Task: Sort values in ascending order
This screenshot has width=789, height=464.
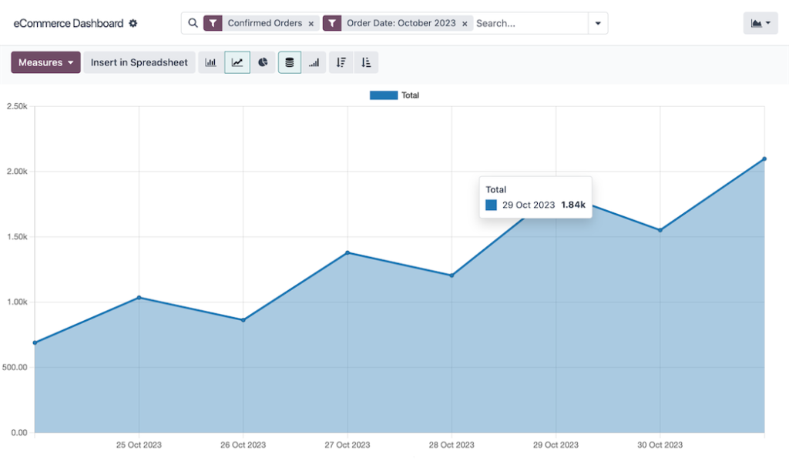Action: pos(366,62)
